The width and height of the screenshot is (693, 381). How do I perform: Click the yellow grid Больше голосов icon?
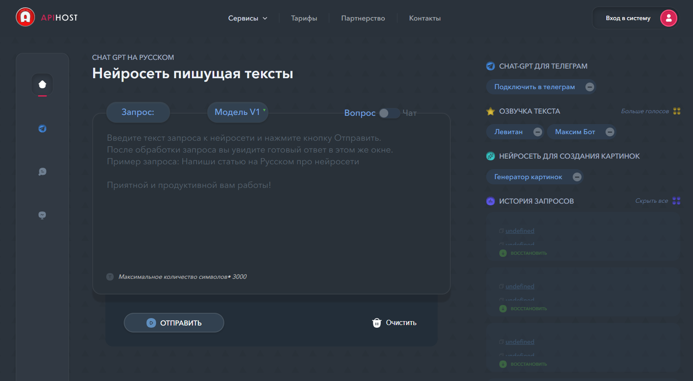pyautogui.click(x=676, y=111)
